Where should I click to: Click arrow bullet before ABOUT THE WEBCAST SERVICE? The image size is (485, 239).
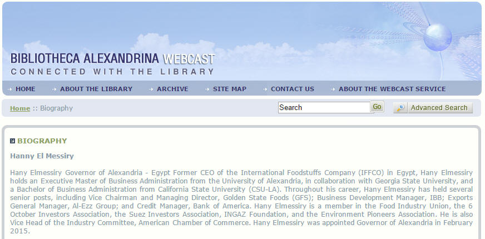[x=333, y=89]
